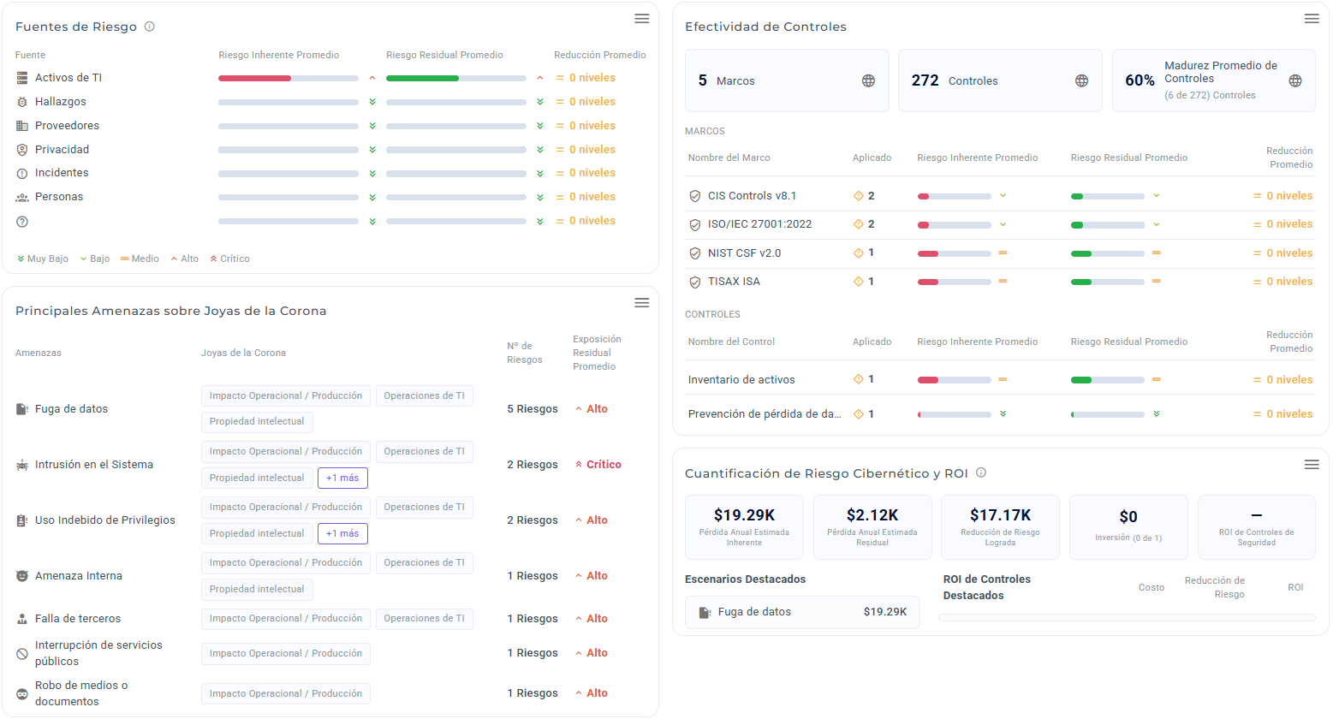Click the Interrupción de servicios públicos threat
Image resolution: width=1333 pixels, height=719 pixels.
point(98,653)
